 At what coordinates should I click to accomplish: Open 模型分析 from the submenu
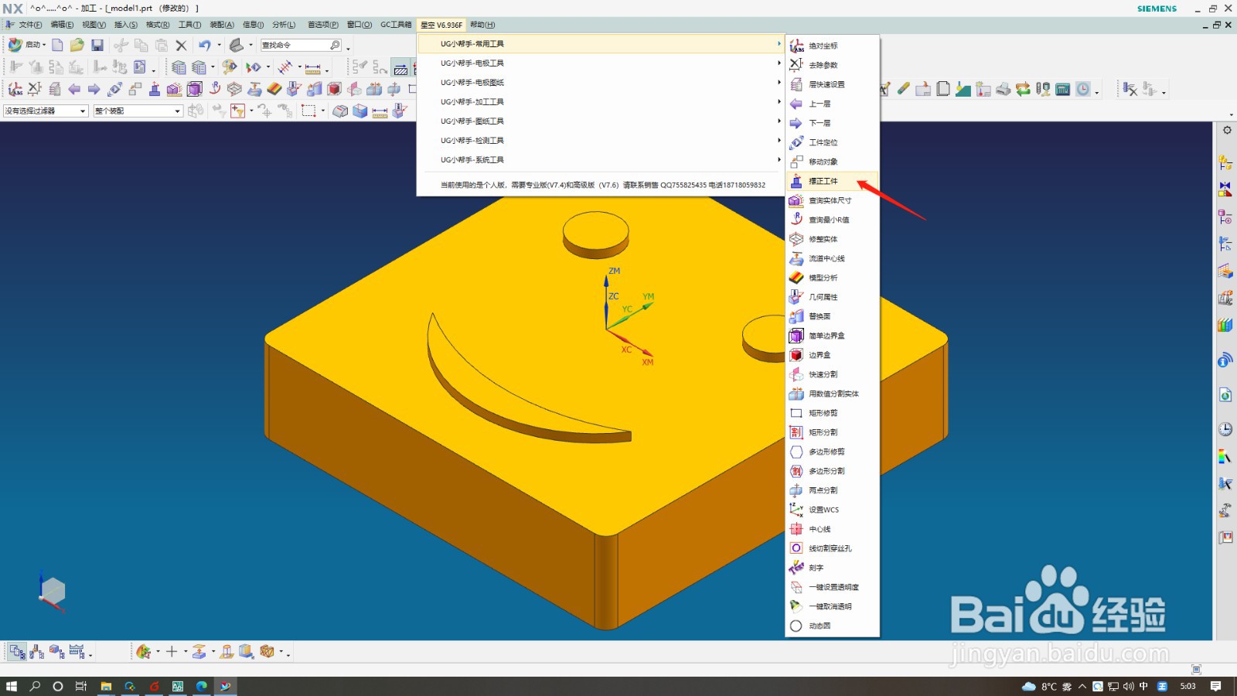(832, 278)
